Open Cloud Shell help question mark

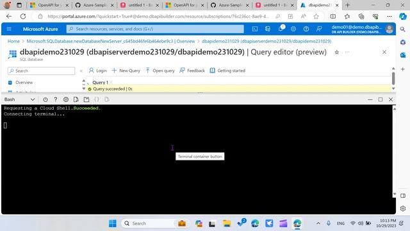point(56,99)
